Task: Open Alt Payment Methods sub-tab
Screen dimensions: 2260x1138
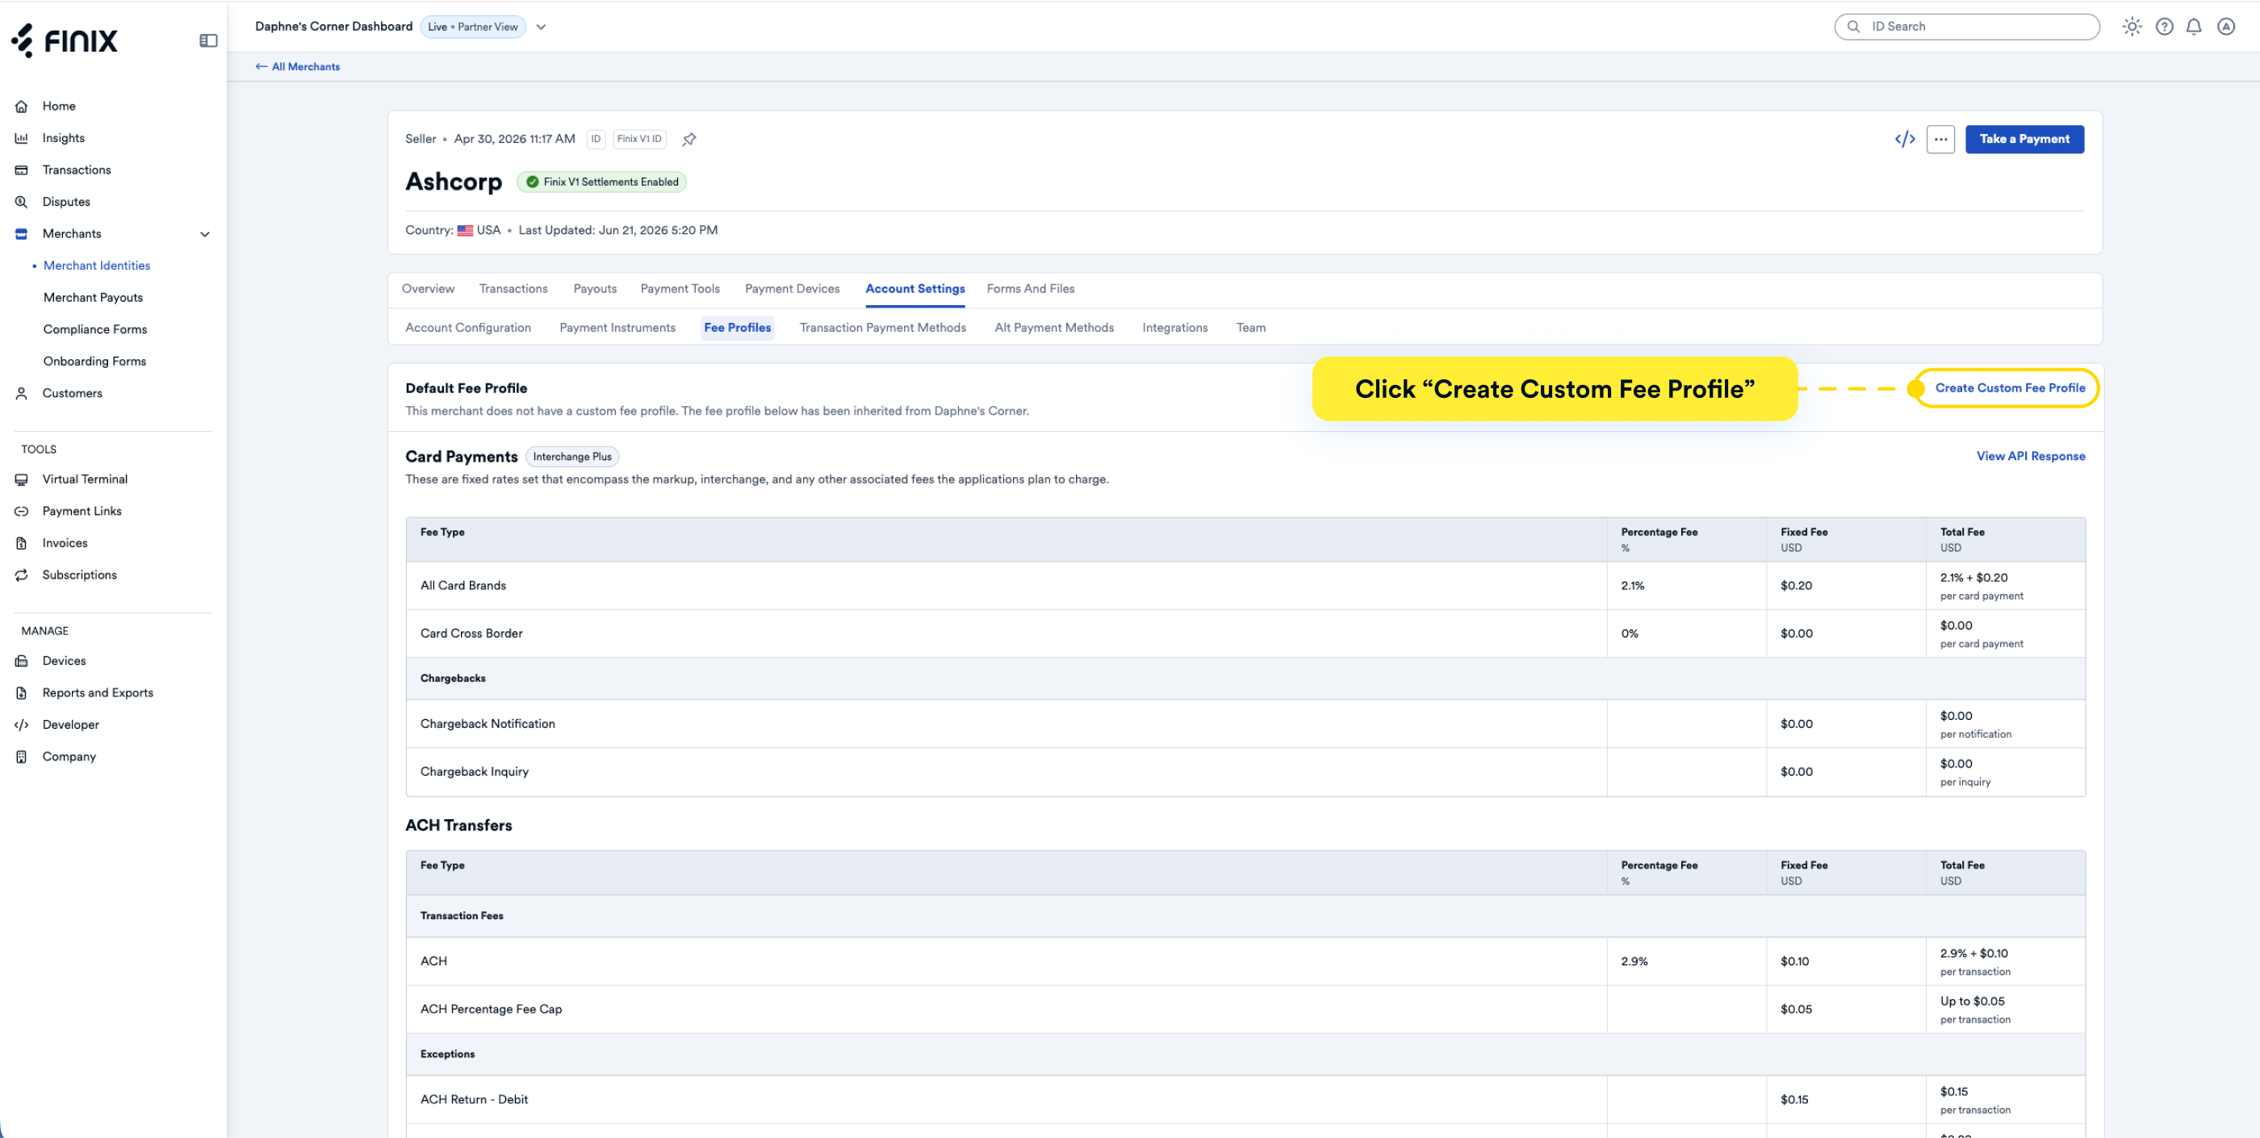Action: tap(1055, 327)
